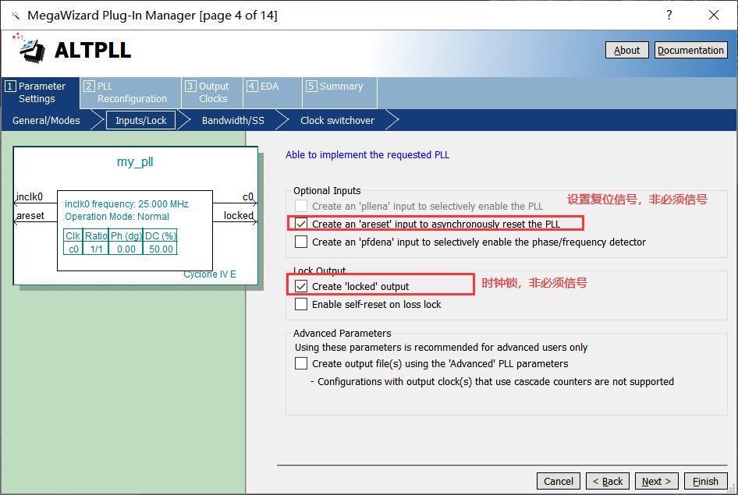
Task: Navigate to General/Modes page
Action: coord(46,120)
